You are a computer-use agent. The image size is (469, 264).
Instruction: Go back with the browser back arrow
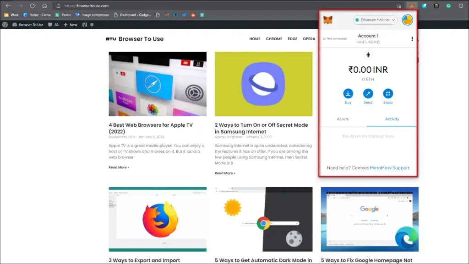click(x=8, y=5)
